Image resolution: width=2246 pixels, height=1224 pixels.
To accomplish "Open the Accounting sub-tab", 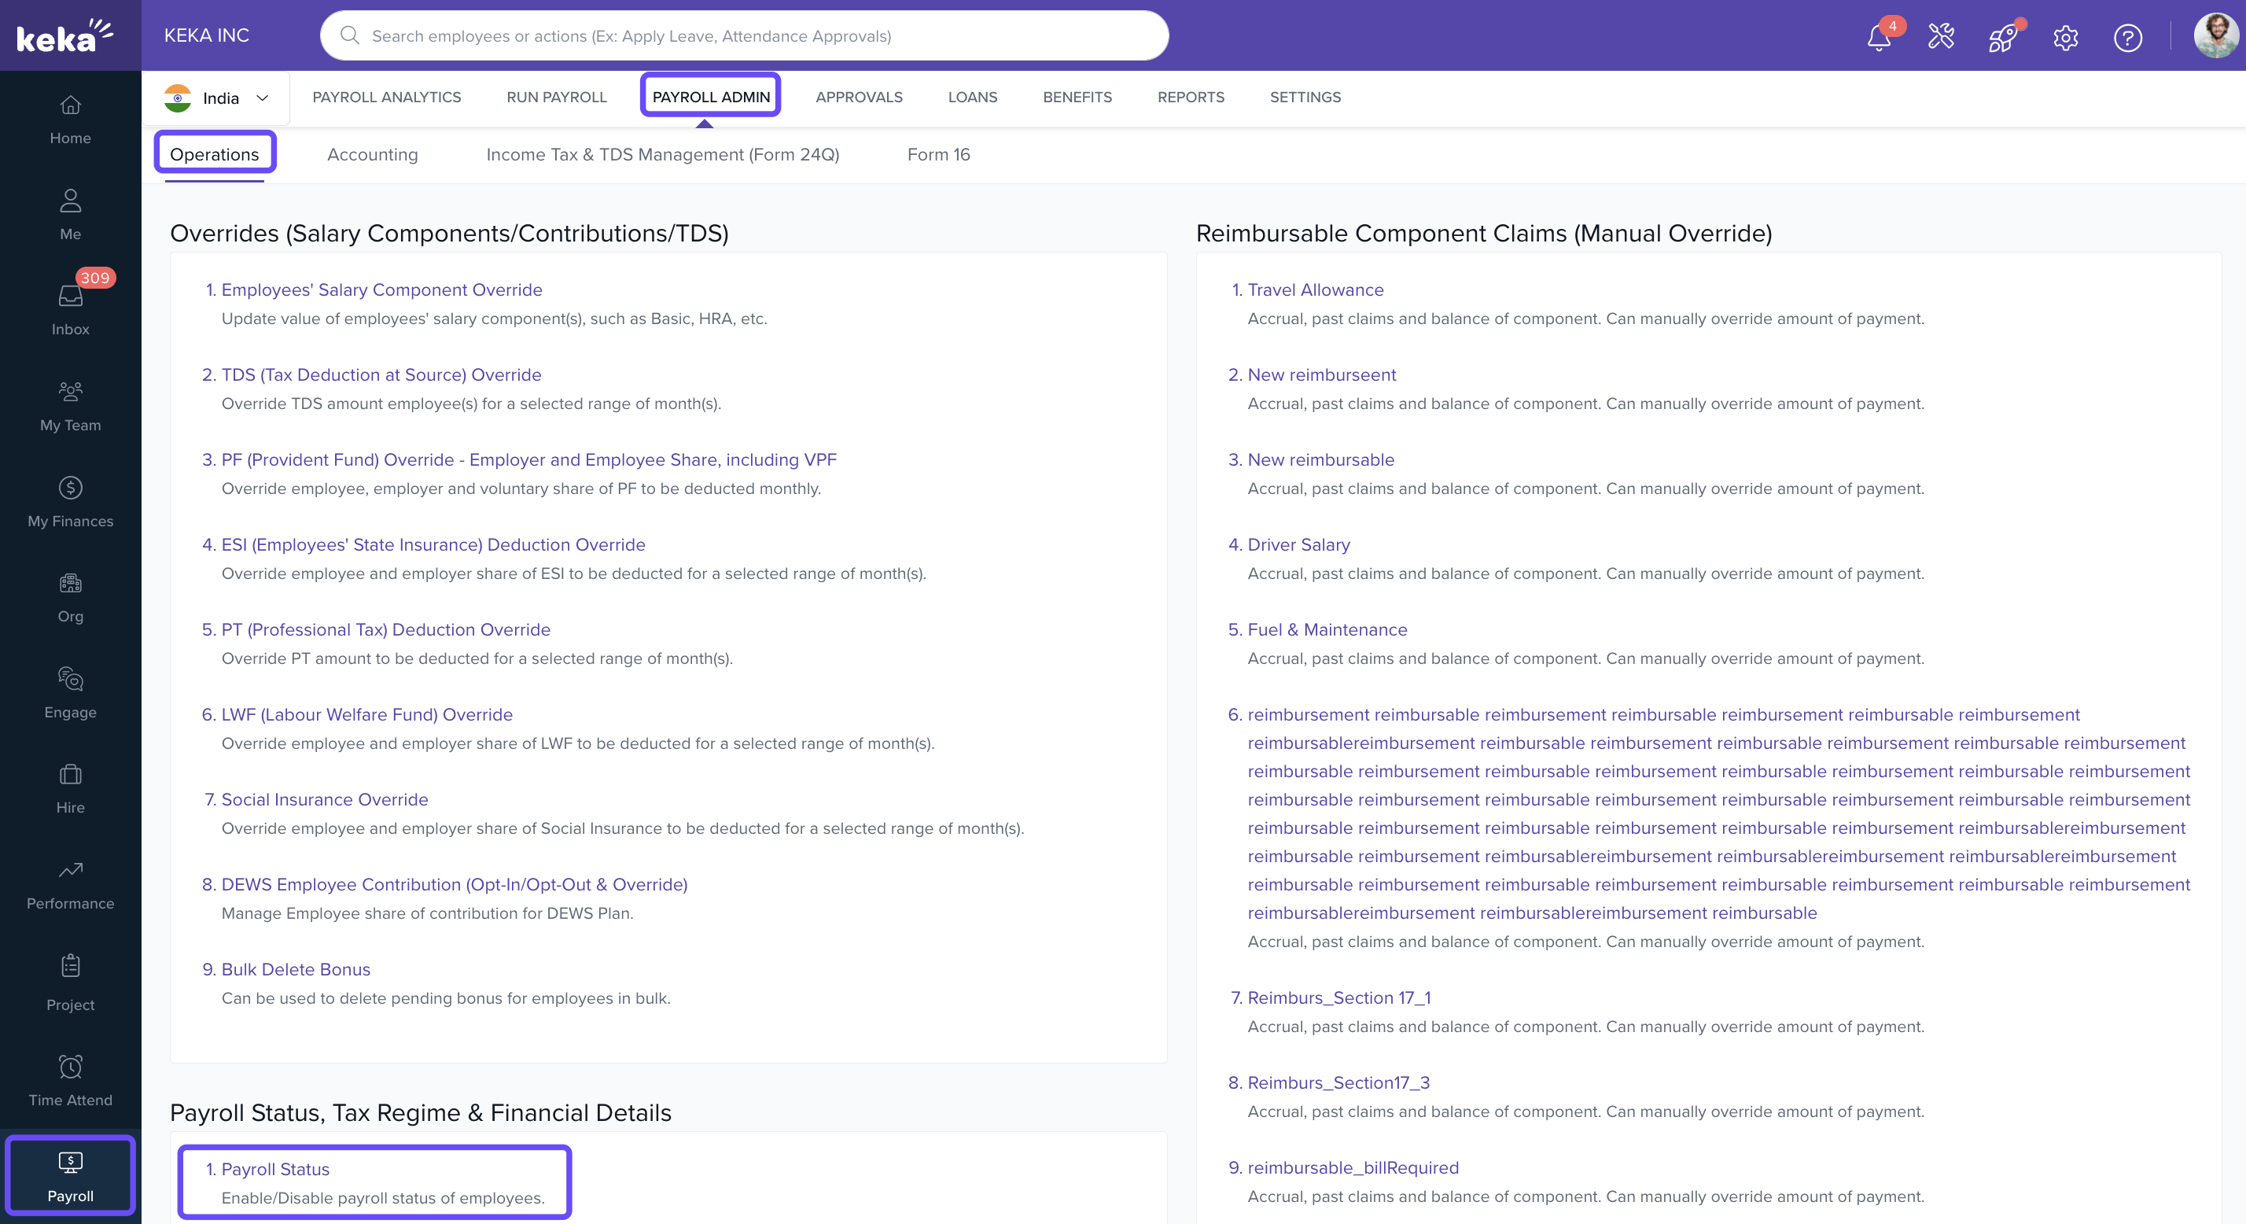I will click(372, 154).
